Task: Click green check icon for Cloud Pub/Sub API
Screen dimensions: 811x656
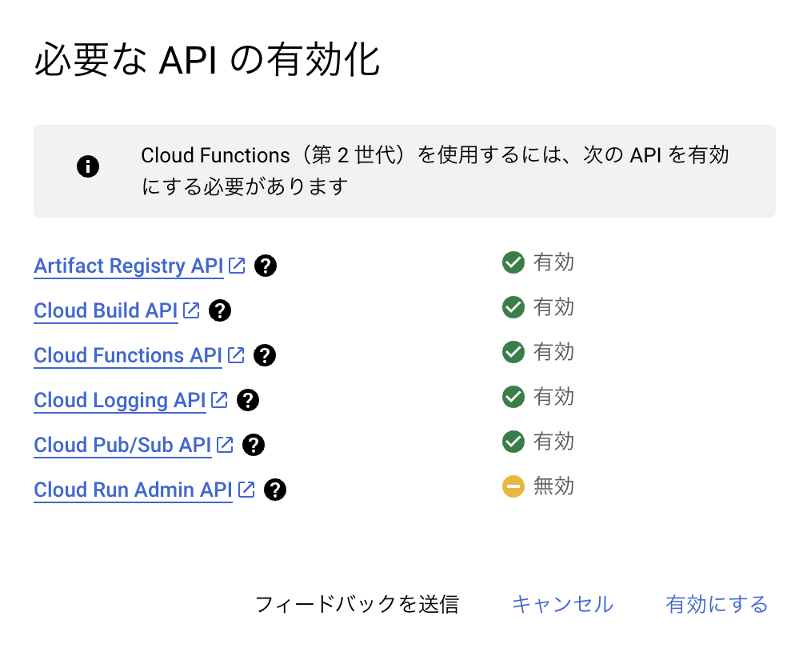Action: tap(513, 442)
